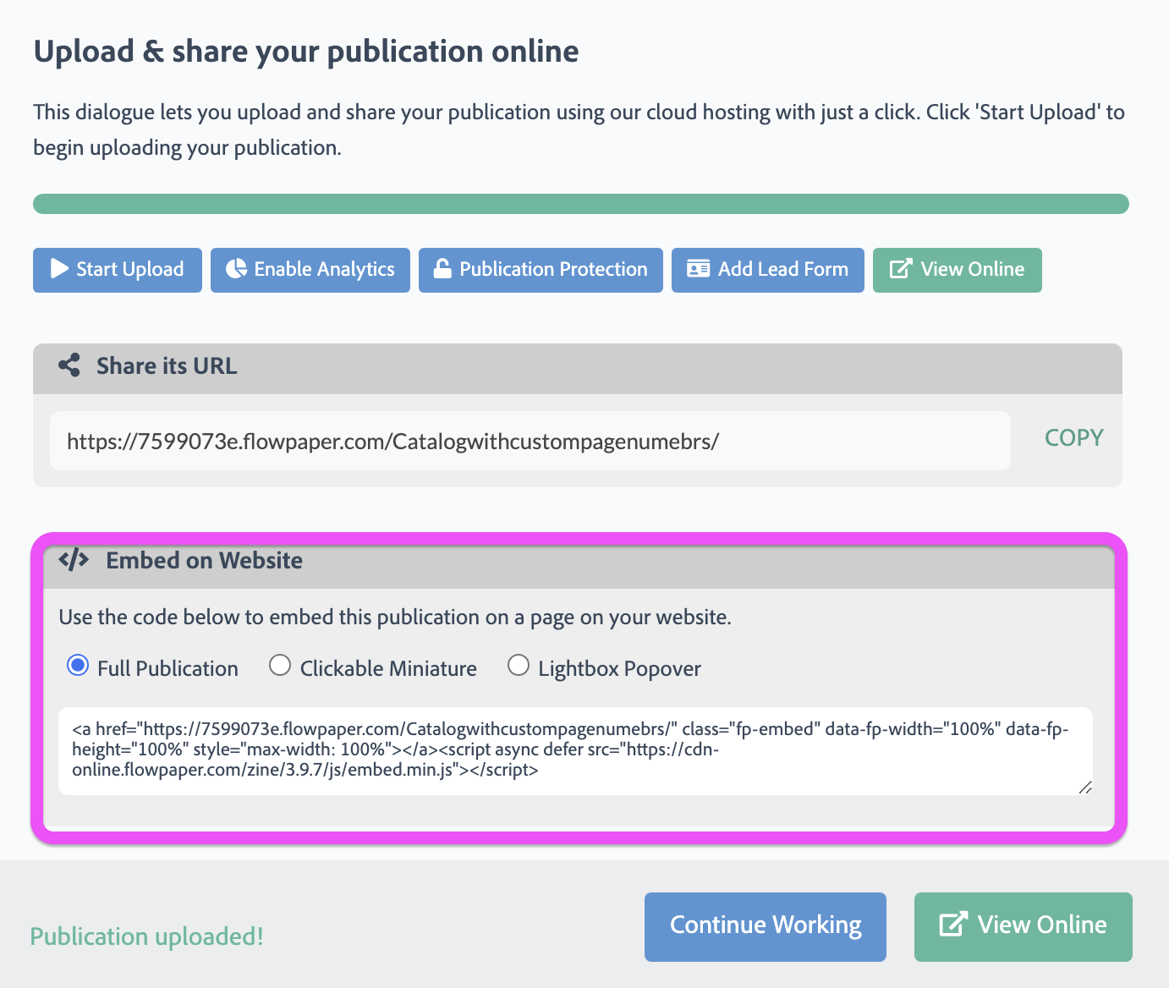Click inside the embed code text area
The image size is (1169, 988).
(x=575, y=751)
